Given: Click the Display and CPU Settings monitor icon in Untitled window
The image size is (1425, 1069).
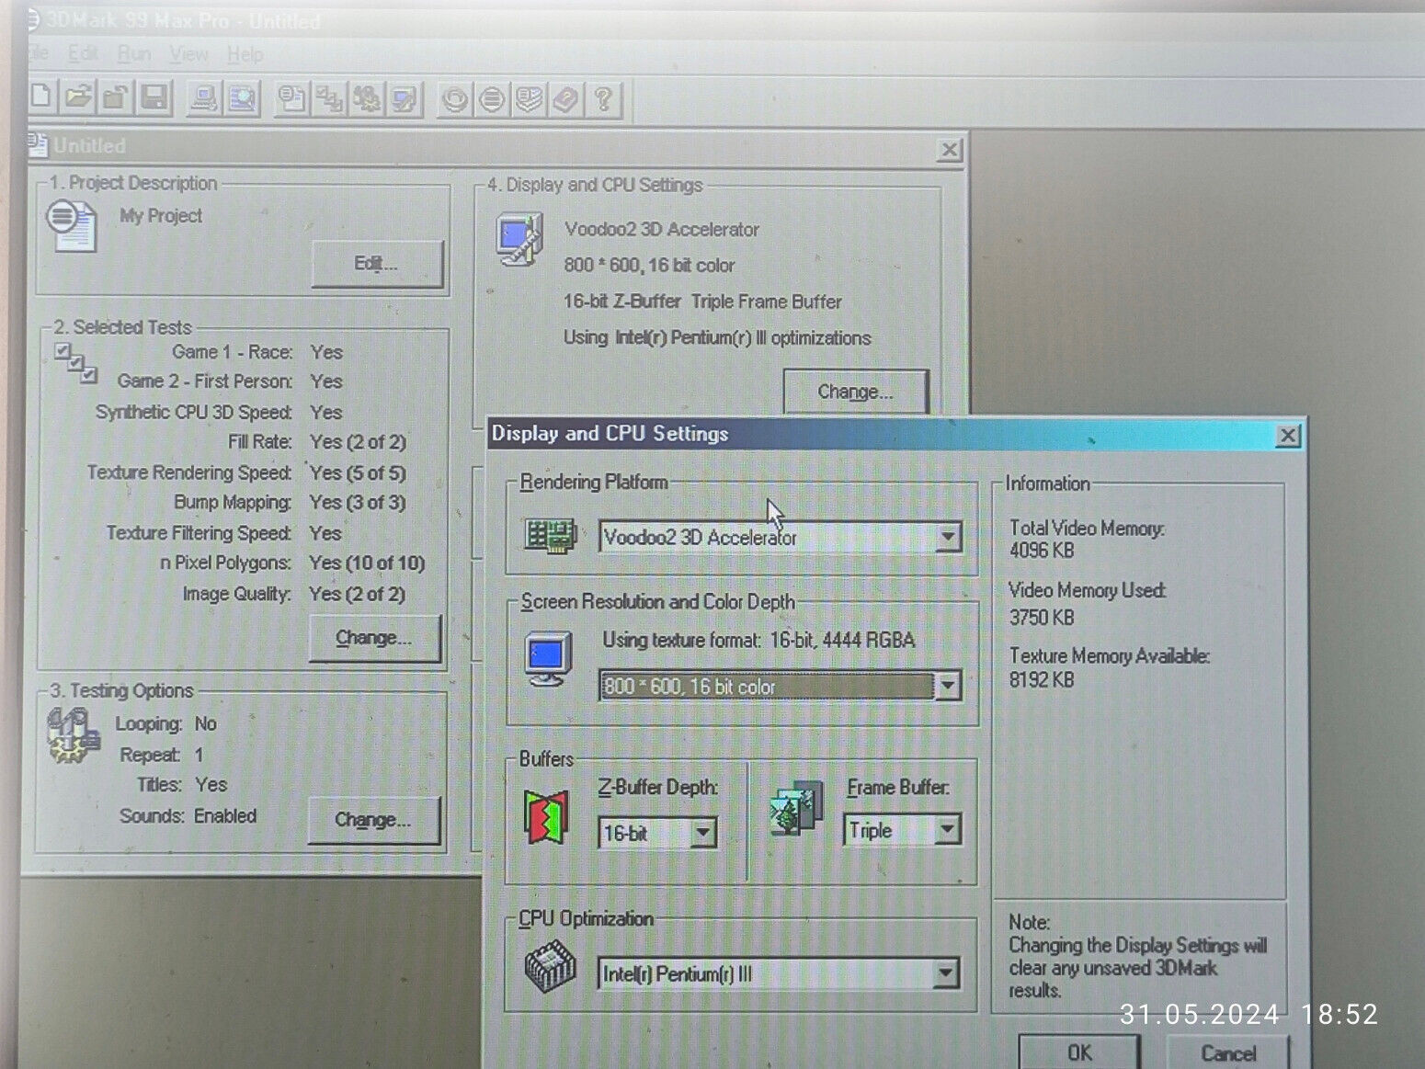Looking at the screenshot, I should (x=519, y=240).
